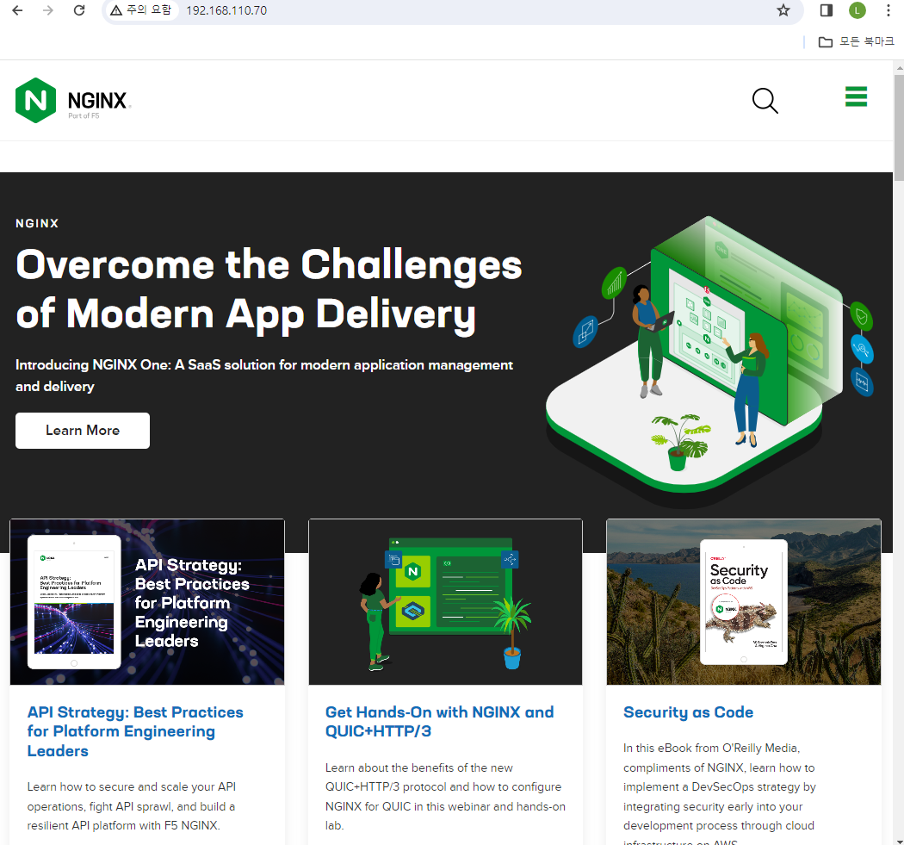The image size is (904, 845).
Task: Open the green hamburger navigation menu
Action: (x=856, y=96)
